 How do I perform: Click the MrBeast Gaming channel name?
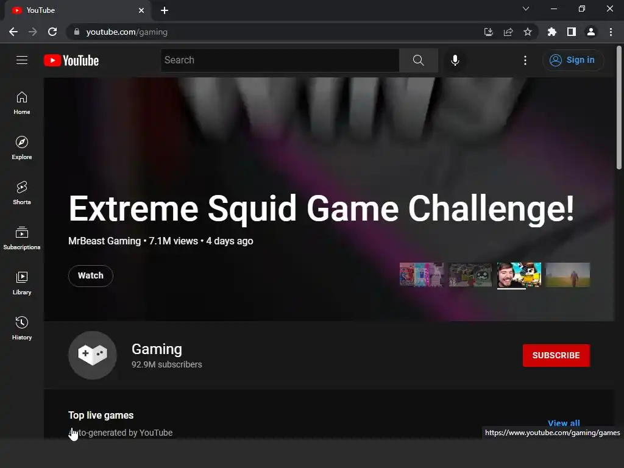104,241
